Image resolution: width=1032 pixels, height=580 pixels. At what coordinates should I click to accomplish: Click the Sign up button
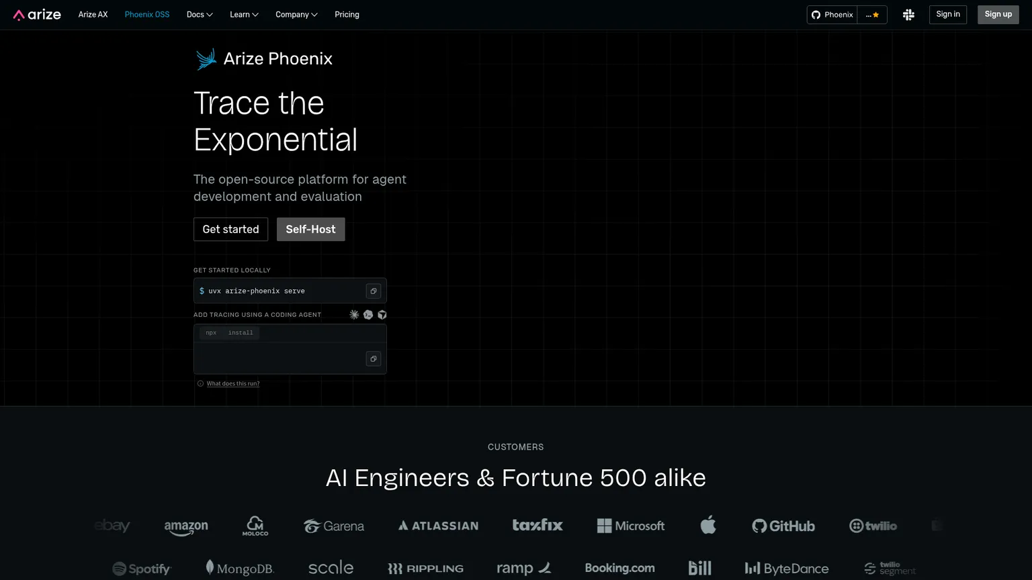pos(998,14)
